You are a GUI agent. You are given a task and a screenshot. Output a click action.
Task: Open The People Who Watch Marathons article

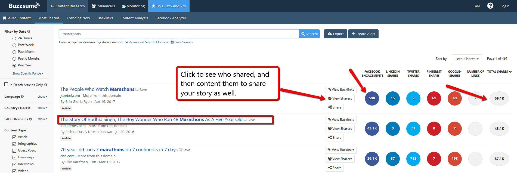[97, 89]
